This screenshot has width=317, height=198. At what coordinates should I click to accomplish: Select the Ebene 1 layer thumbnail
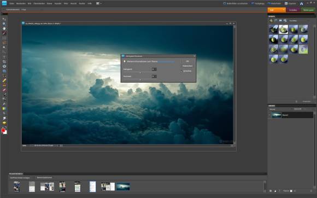click(x=277, y=115)
